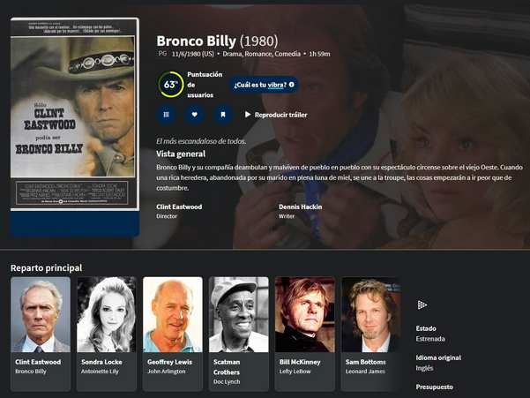
Task: Click the streaming logo icon above Estado
Action: pyautogui.click(x=422, y=304)
